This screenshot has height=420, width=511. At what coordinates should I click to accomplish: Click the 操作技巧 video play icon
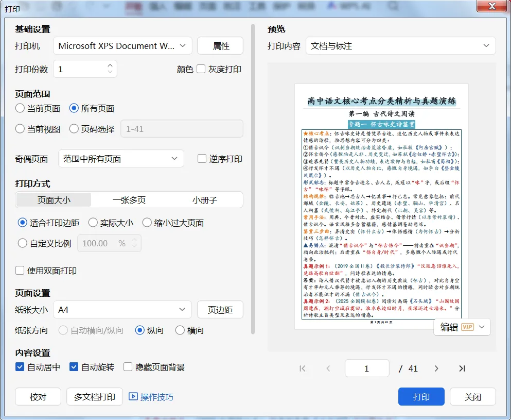tap(133, 396)
